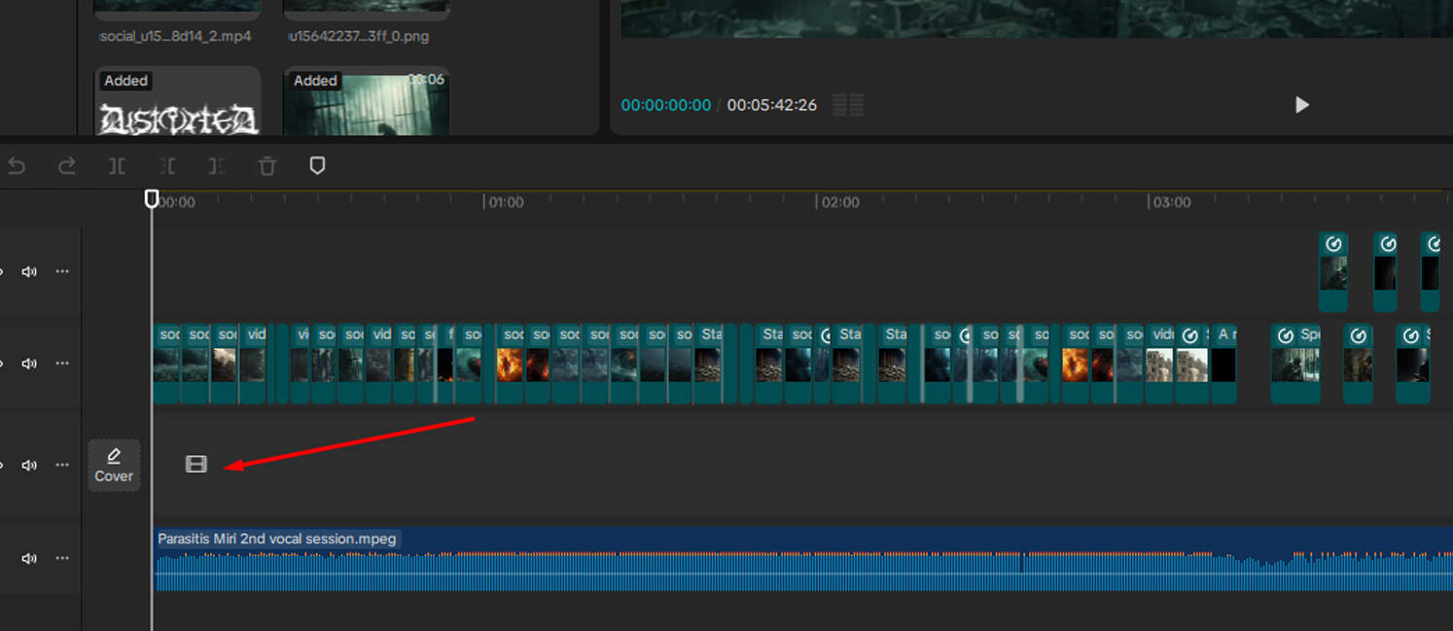Delete selection with the trash icon
1453x631 pixels.
267,166
